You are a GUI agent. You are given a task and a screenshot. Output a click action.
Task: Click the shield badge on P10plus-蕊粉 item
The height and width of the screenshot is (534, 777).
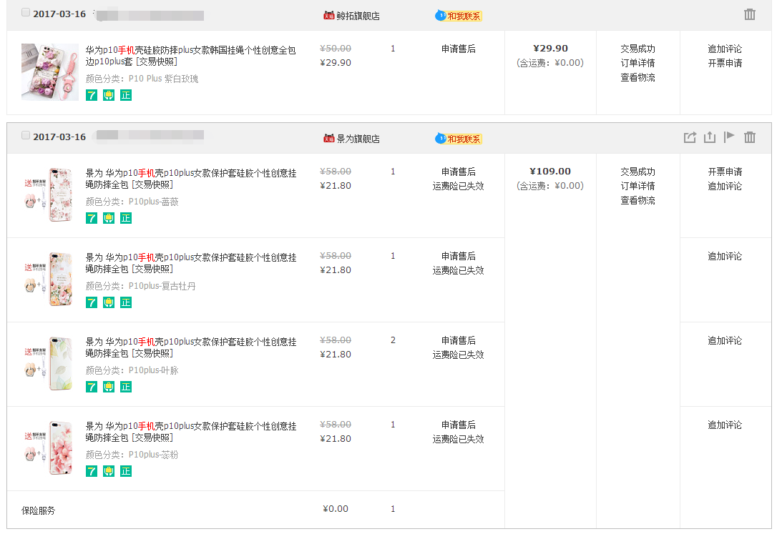coord(109,471)
